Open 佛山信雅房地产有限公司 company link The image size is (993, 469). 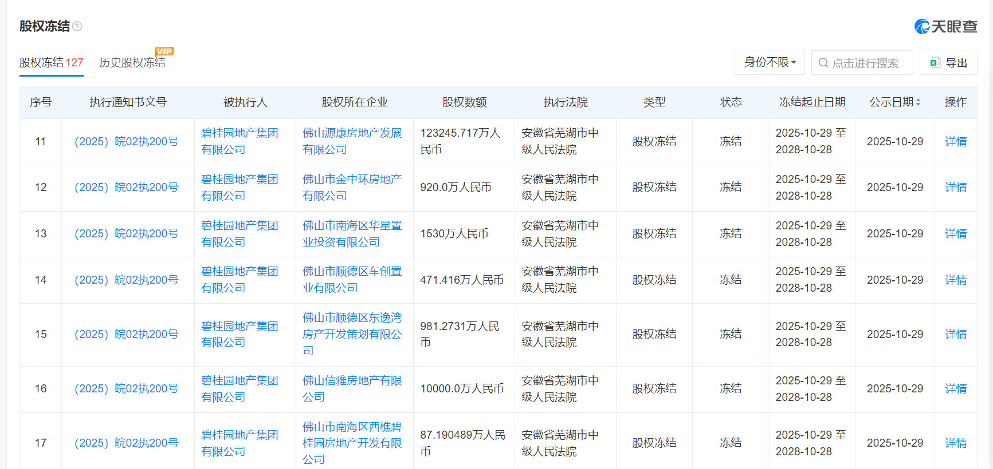pyautogui.click(x=352, y=389)
